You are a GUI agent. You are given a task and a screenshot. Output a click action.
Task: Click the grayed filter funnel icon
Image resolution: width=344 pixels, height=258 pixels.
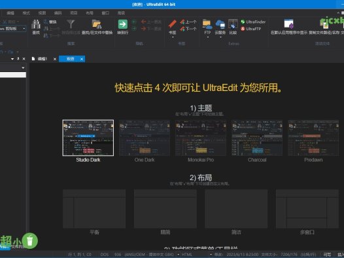(71, 24)
